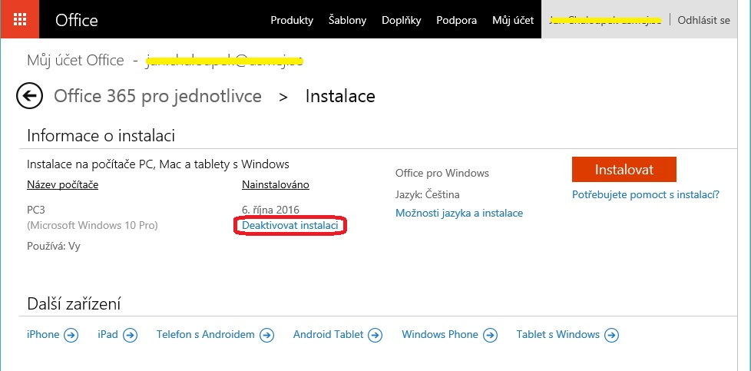Click arrow icon beside Telefon s Androidem
The height and width of the screenshot is (371, 751).
click(x=266, y=335)
